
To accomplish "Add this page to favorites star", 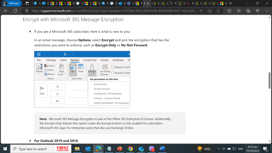I will pos(218,11).
